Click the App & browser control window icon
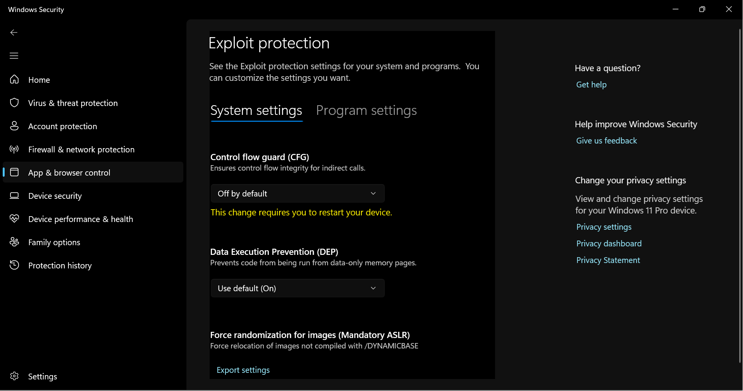The height and width of the screenshot is (391, 743). [x=14, y=172]
